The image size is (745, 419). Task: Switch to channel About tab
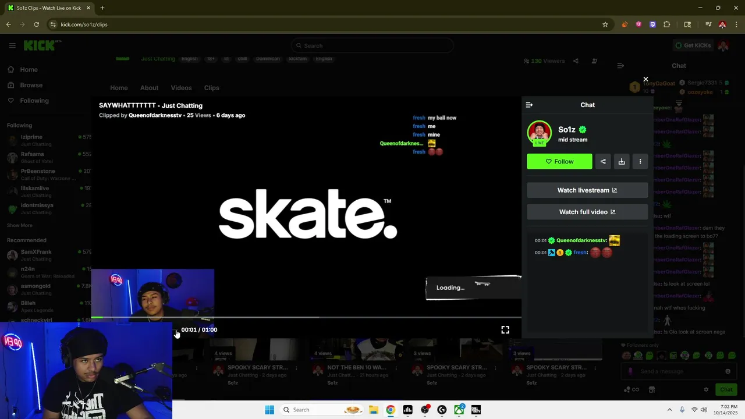coord(149,88)
